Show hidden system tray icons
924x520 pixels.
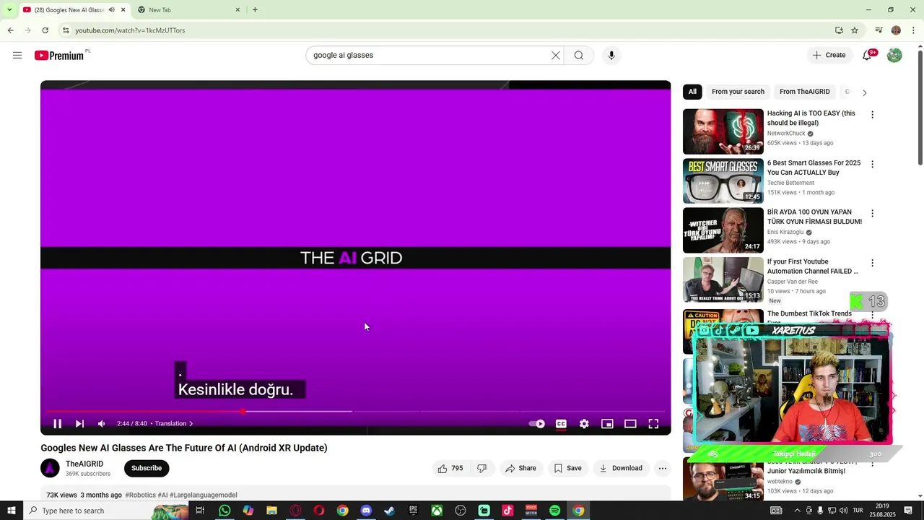(x=797, y=511)
